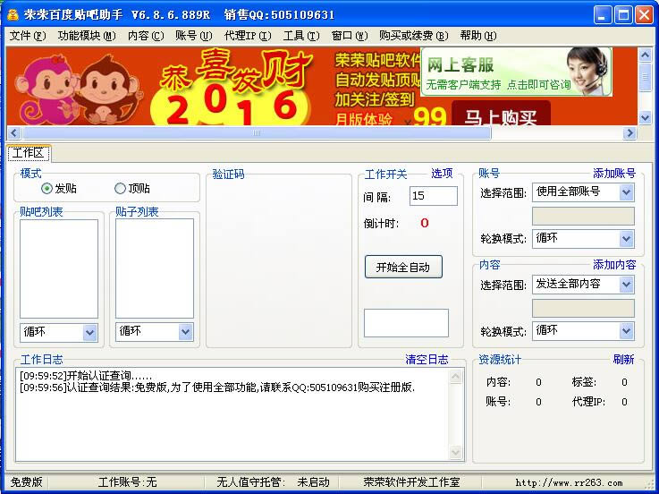
Task: Click the app icon in the title bar
Action: tap(13, 14)
